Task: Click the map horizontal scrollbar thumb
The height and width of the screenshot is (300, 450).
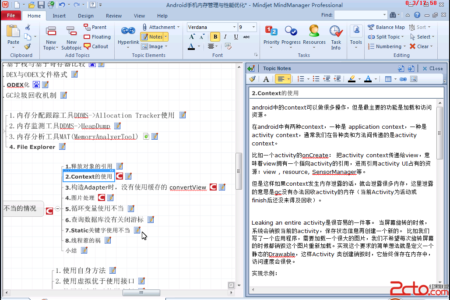Action: pos(141,293)
